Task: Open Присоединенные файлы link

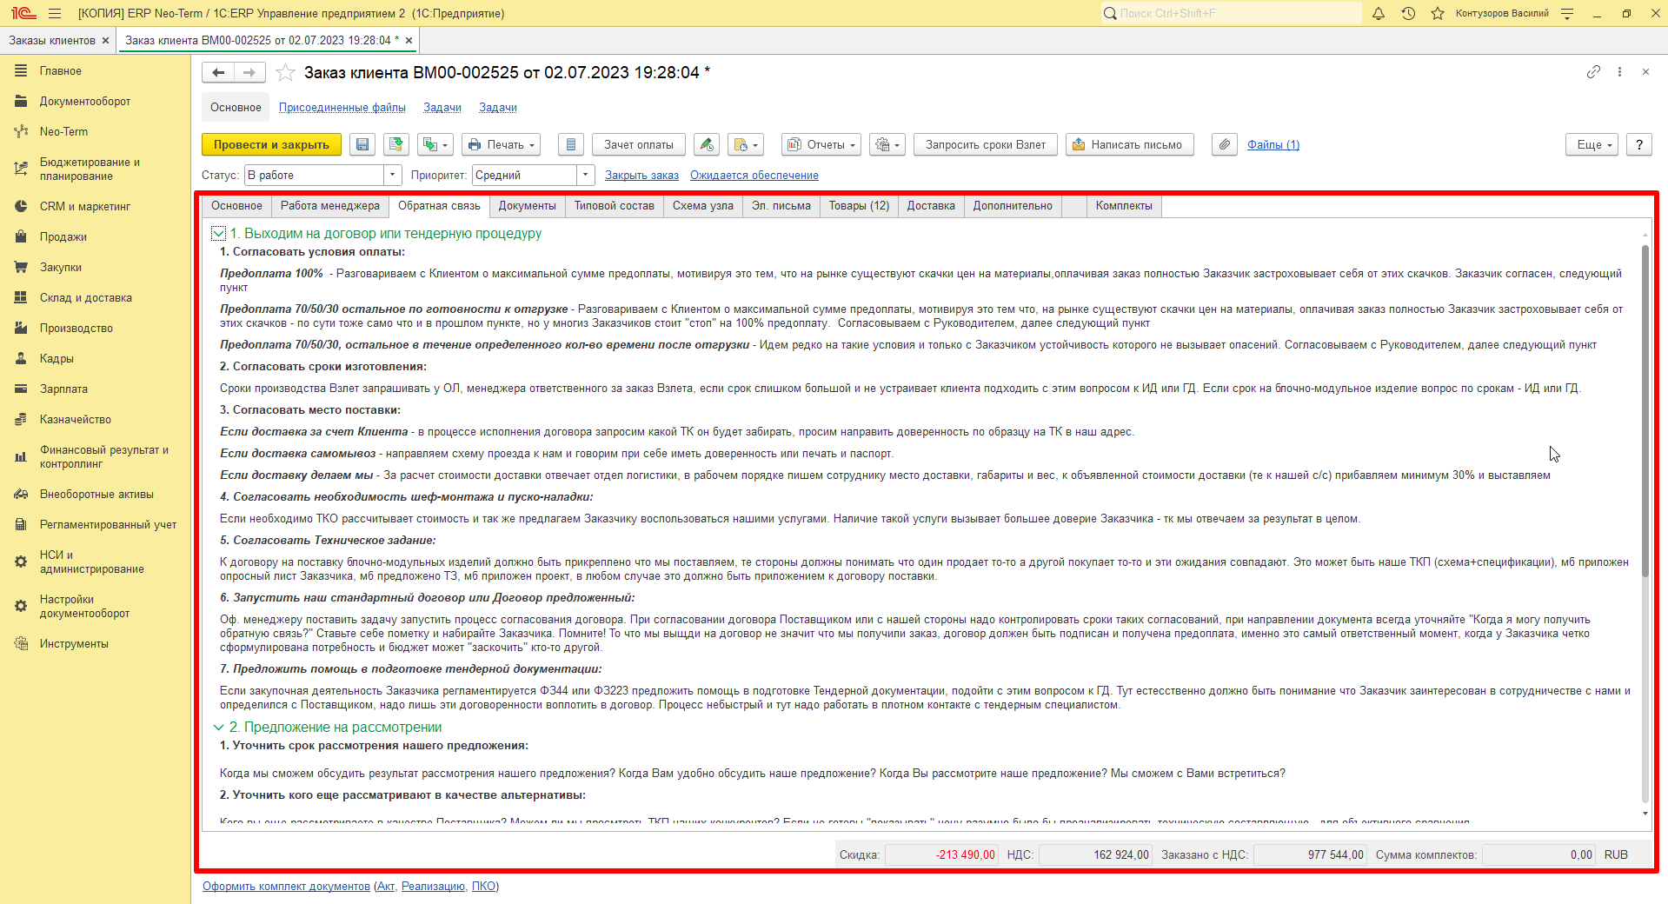Action: click(x=342, y=108)
